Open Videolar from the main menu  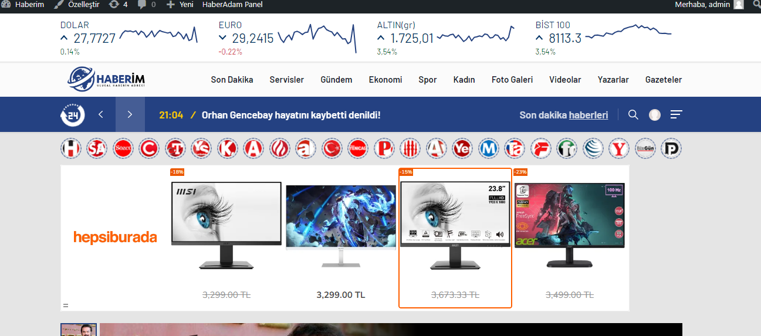[565, 80]
